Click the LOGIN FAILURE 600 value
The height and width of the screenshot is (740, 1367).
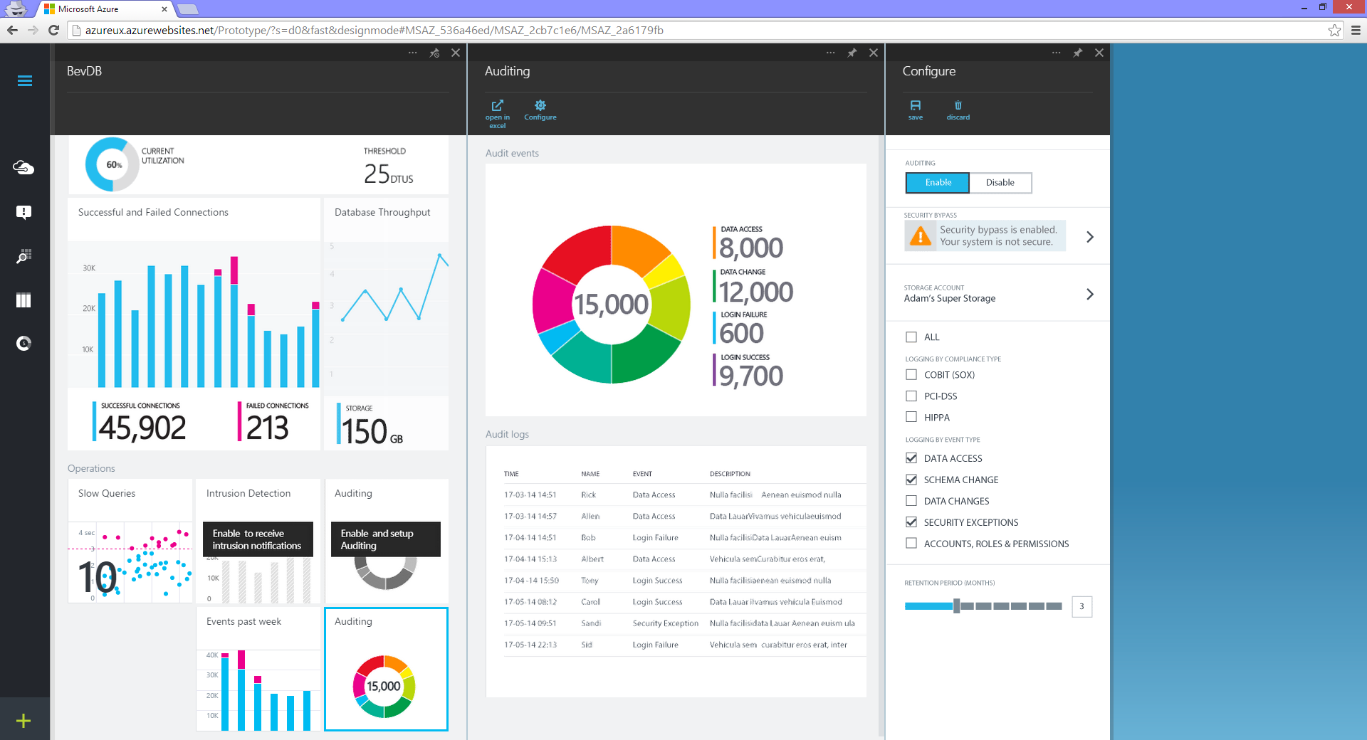(741, 333)
